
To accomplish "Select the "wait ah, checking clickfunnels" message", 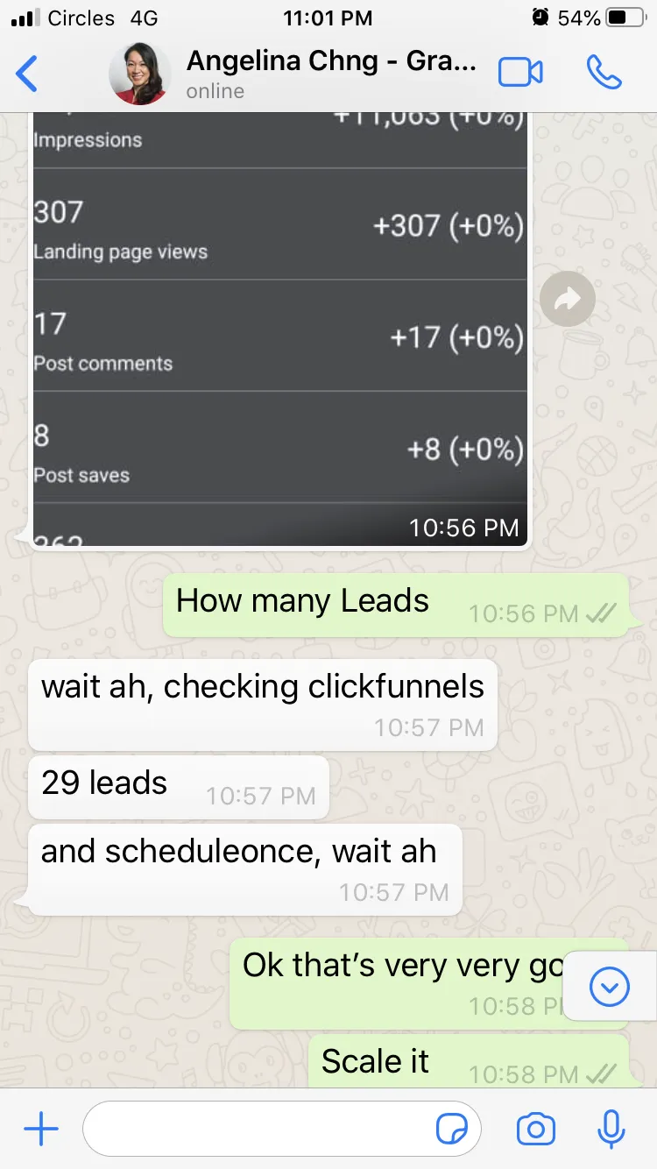I will 263,705.
